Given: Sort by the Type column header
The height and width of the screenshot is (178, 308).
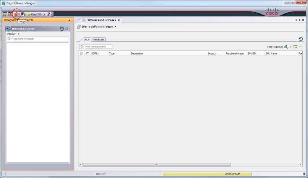Looking at the screenshot, I should [x=119, y=53].
